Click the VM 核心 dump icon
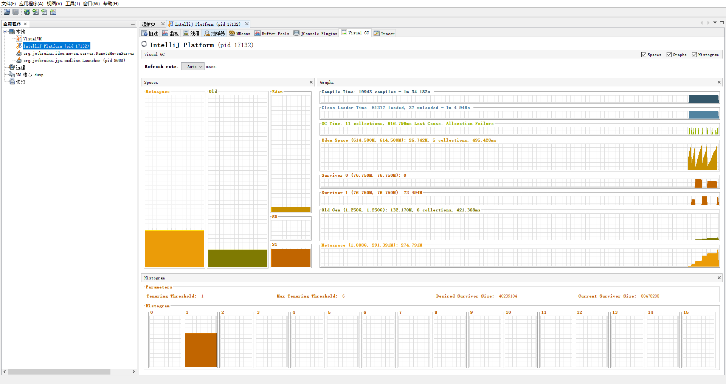 point(12,75)
